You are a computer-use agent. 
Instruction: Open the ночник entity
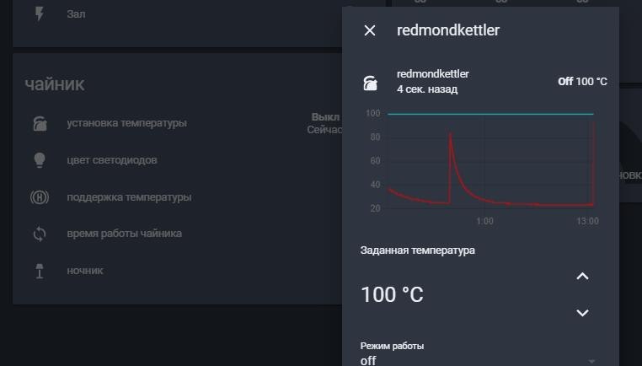85,271
